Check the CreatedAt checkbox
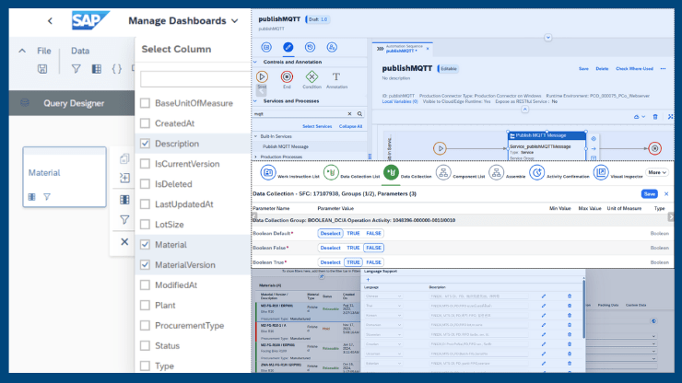 (145, 123)
